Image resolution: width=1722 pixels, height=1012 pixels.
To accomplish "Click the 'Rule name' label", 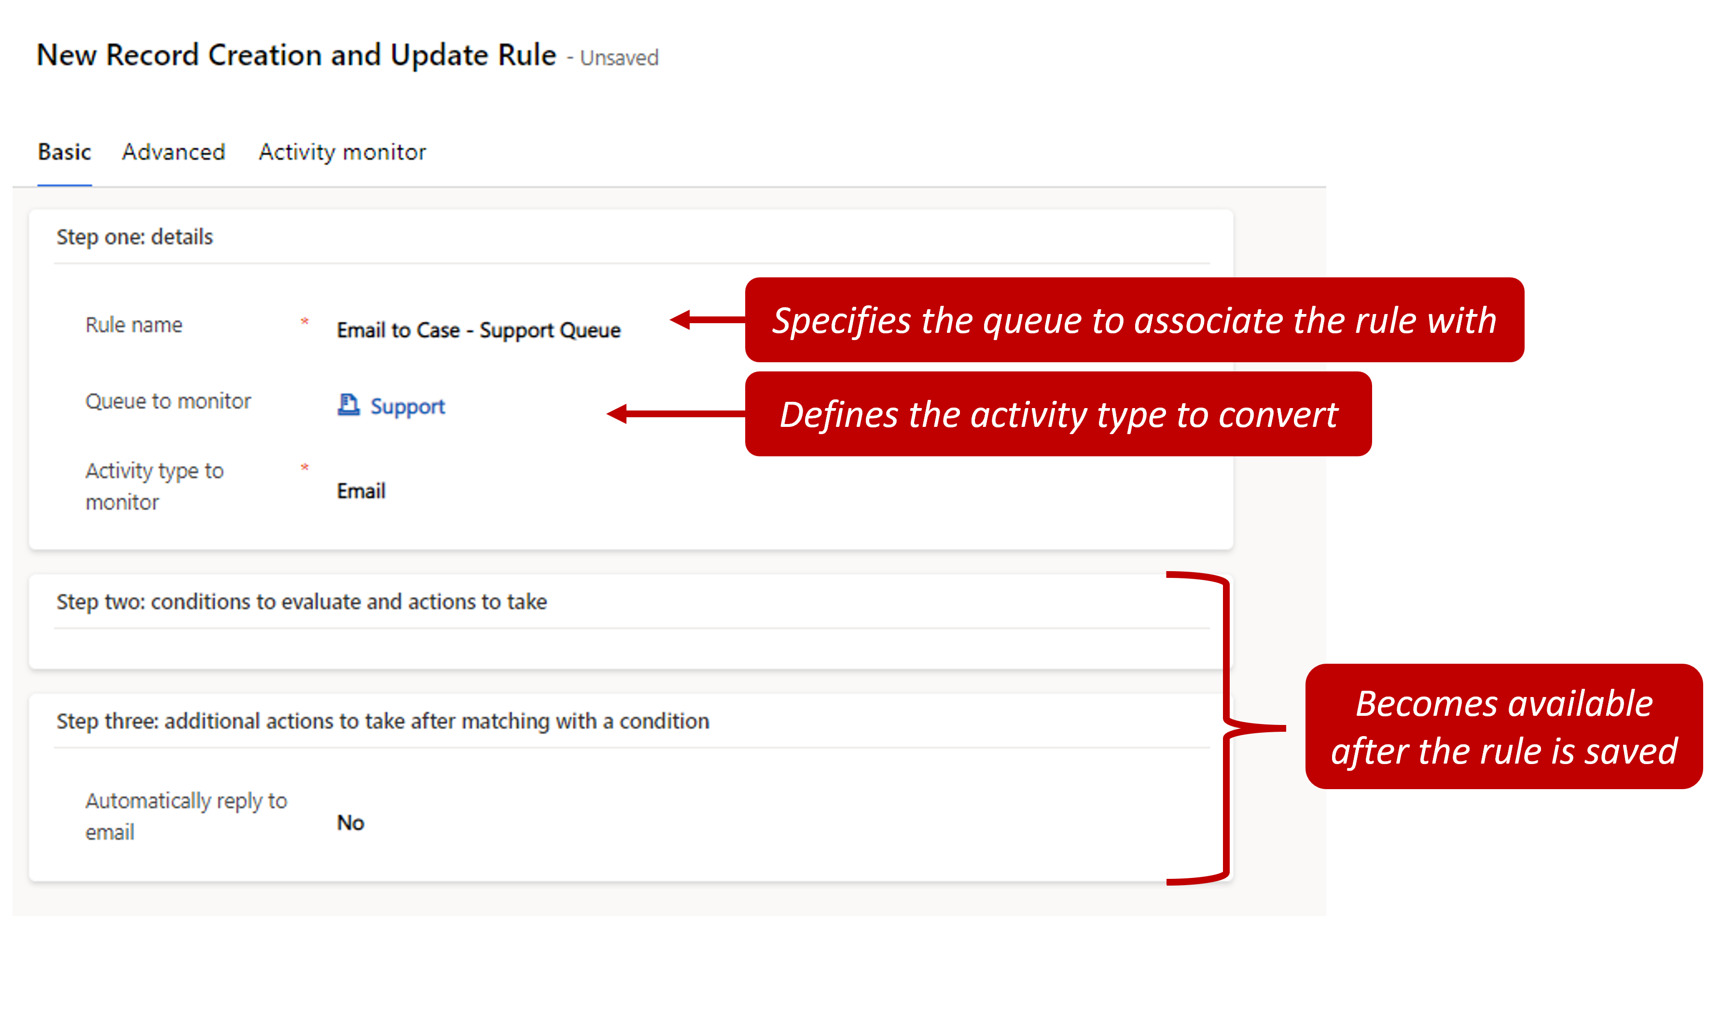I will pyautogui.click(x=134, y=325).
